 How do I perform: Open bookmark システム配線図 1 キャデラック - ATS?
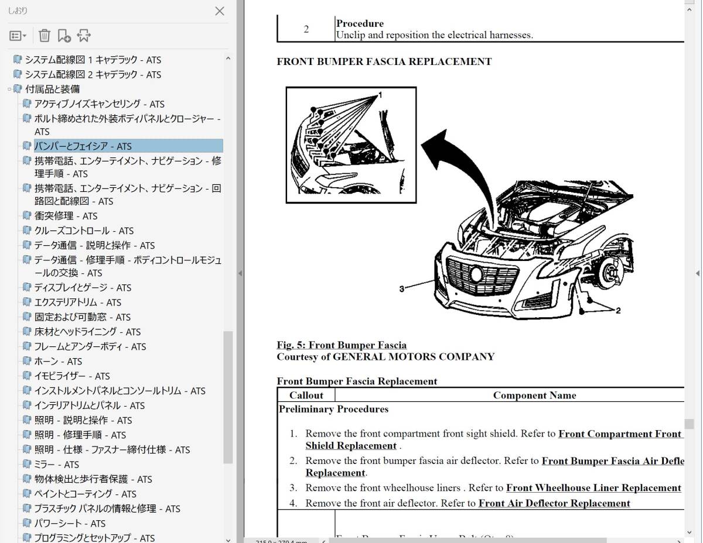coord(93,60)
